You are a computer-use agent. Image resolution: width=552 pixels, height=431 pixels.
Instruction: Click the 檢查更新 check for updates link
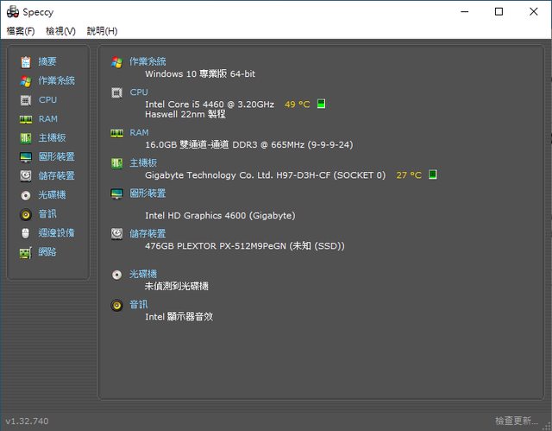(516, 421)
